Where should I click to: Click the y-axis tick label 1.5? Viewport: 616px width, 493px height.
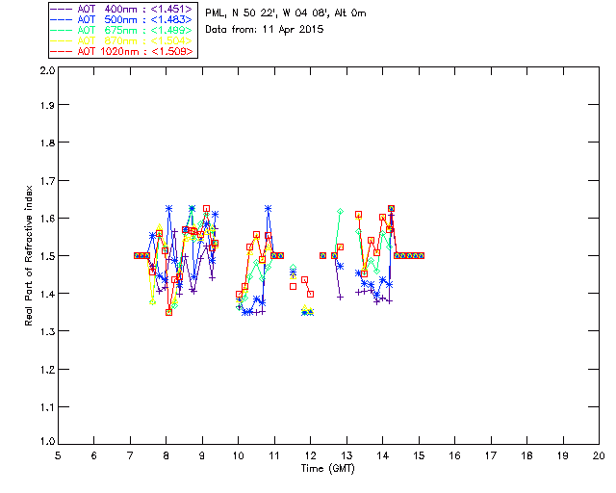coord(47,256)
